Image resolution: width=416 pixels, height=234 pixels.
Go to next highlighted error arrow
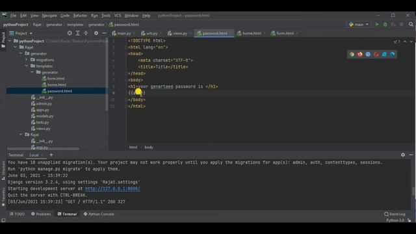pyautogui.click(x=411, y=42)
